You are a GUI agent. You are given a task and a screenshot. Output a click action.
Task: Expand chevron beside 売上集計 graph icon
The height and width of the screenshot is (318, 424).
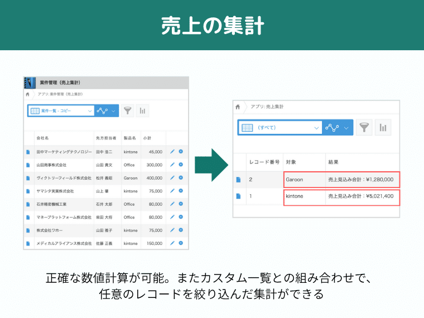coord(346,128)
